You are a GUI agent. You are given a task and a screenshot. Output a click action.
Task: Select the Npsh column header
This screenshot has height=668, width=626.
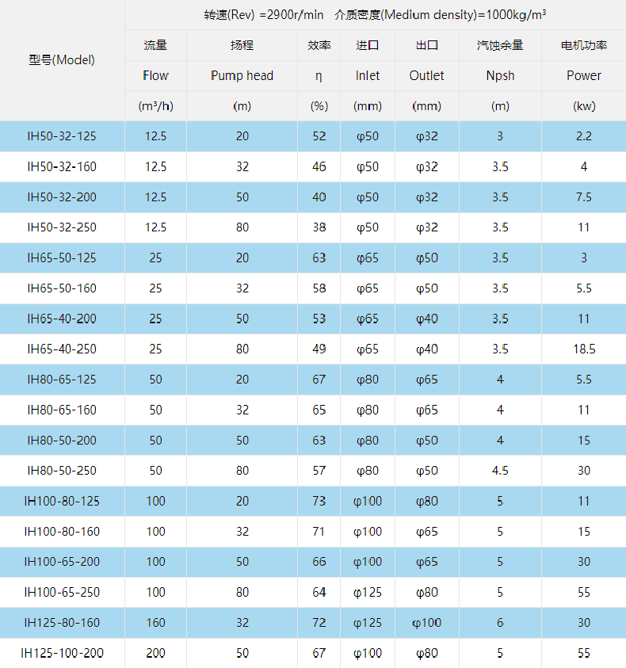click(x=500, y=76)
